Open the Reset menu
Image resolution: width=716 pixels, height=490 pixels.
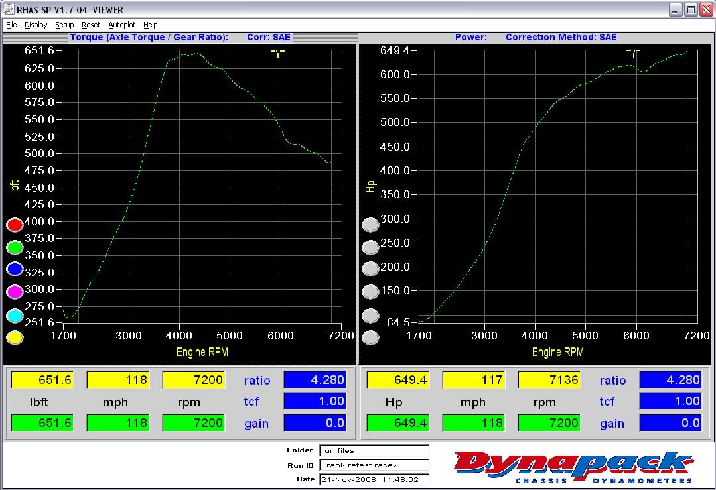(91, 25)
